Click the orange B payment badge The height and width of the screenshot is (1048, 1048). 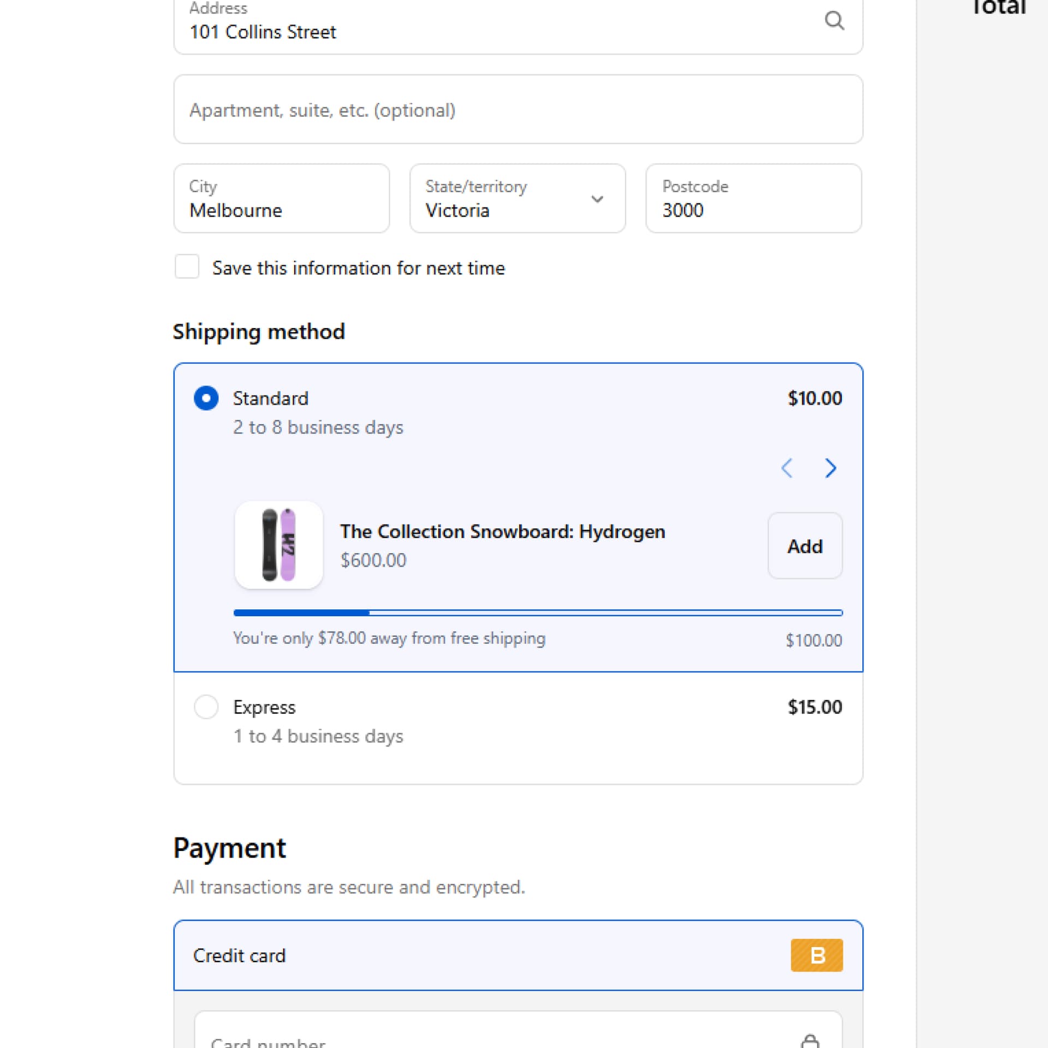817,955
